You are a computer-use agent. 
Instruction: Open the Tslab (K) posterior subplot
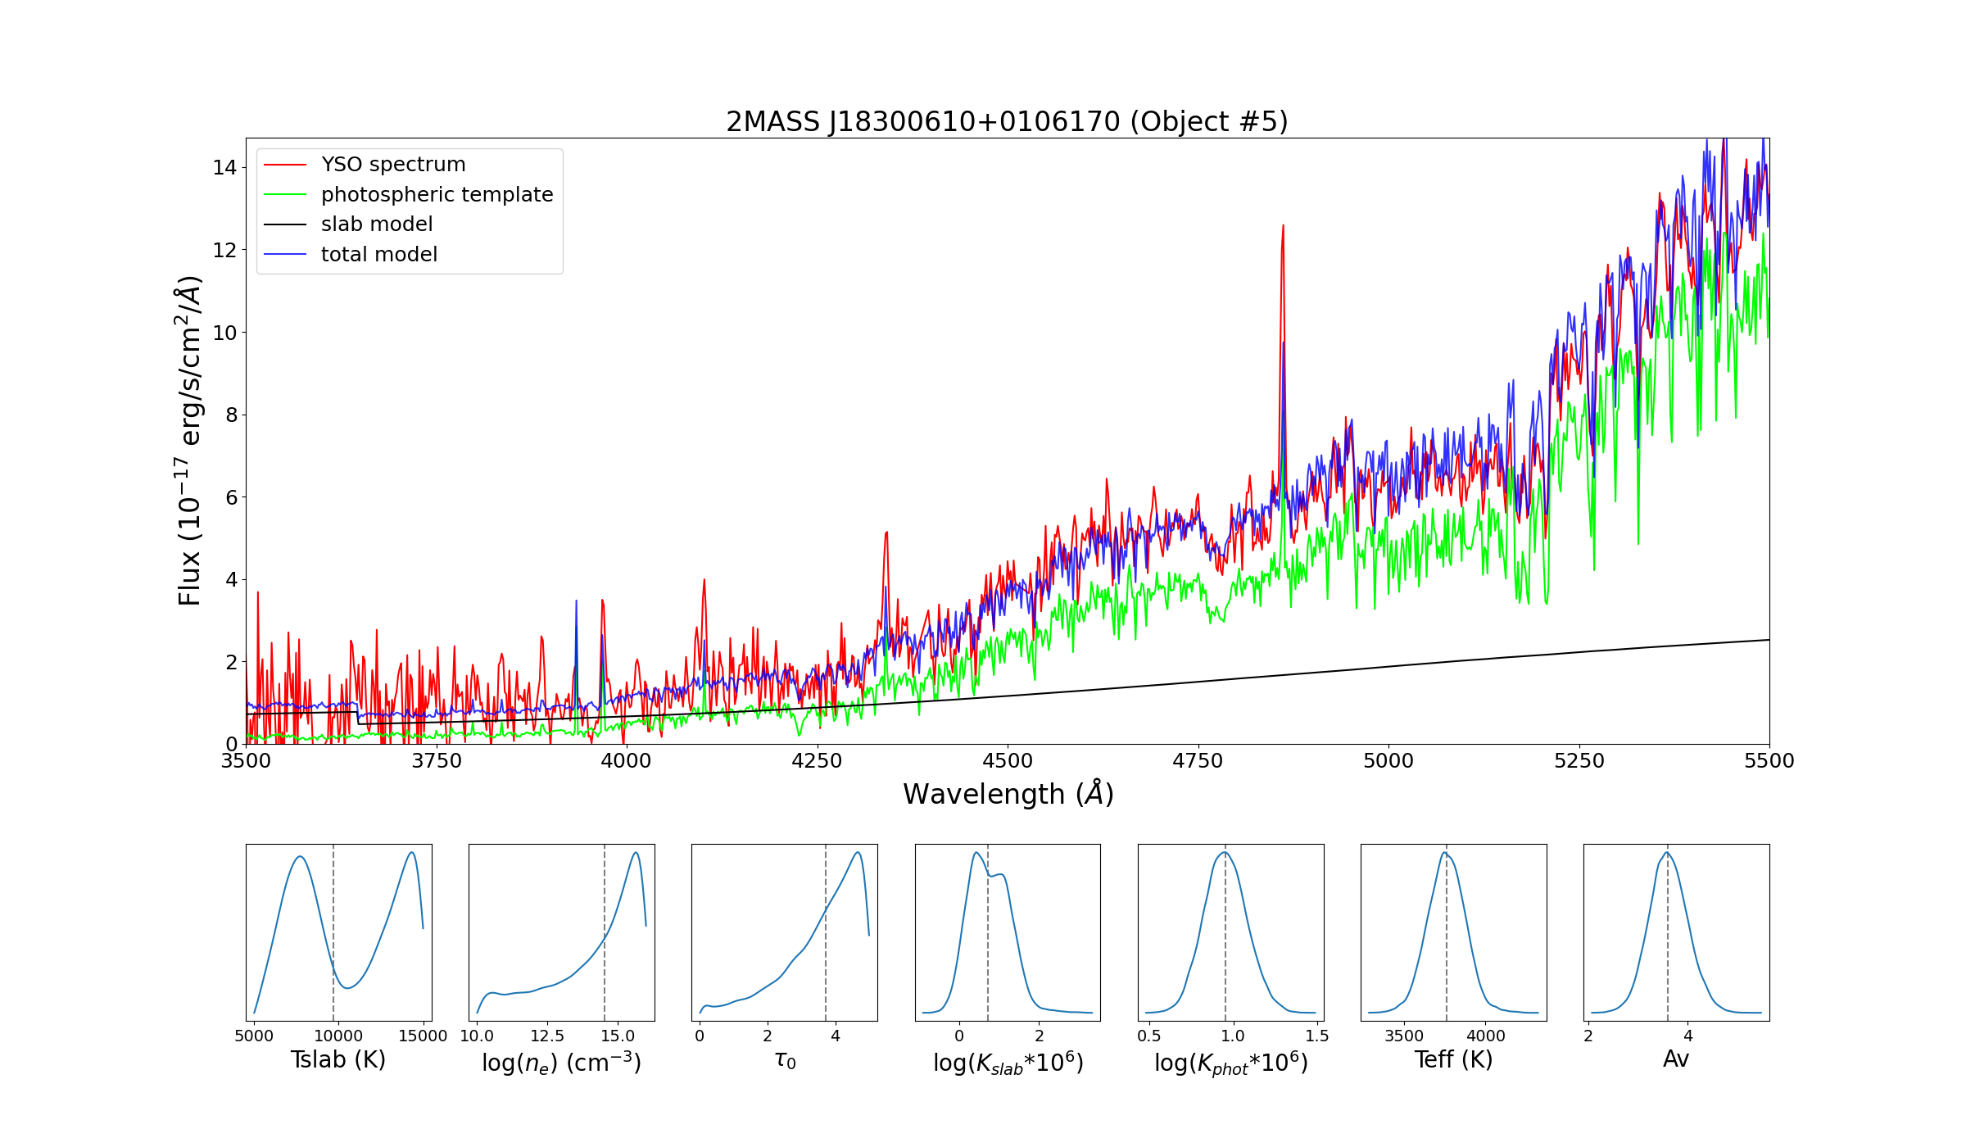pos(338,932)
